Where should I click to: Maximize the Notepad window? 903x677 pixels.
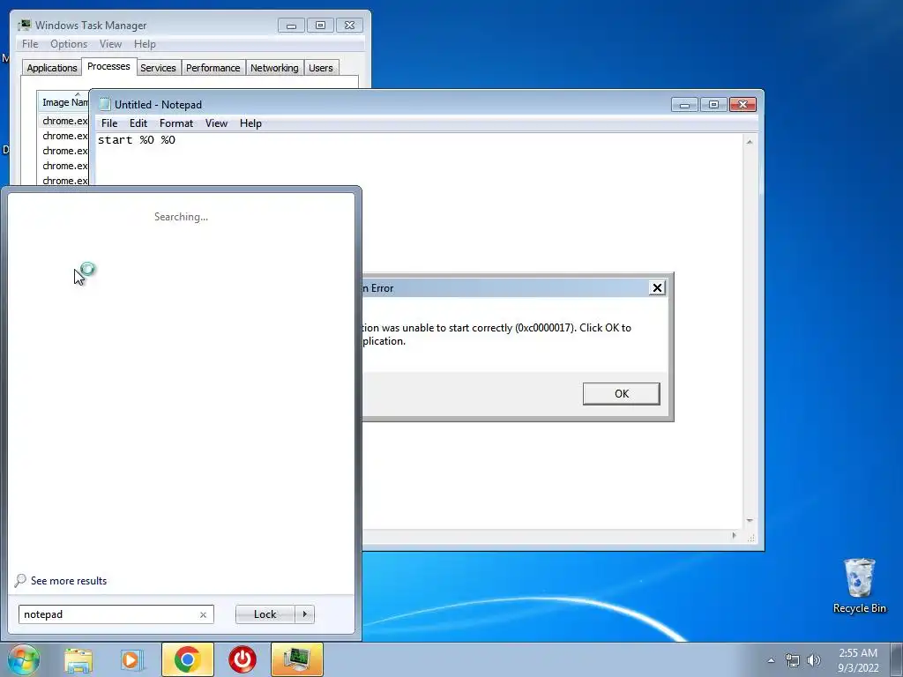(x=713, y=105)
